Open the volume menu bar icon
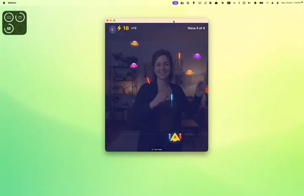This screenshot has width=304, height=196. 250,3
